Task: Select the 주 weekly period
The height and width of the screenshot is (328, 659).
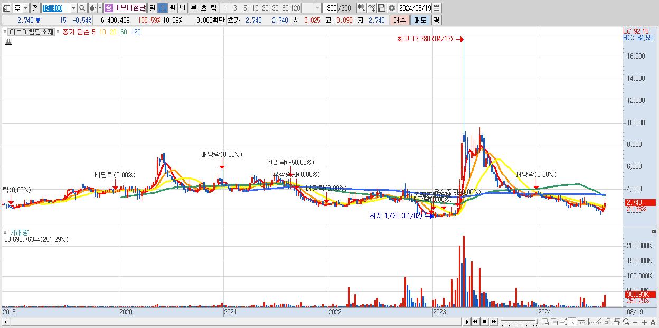Action: [162, 8]
